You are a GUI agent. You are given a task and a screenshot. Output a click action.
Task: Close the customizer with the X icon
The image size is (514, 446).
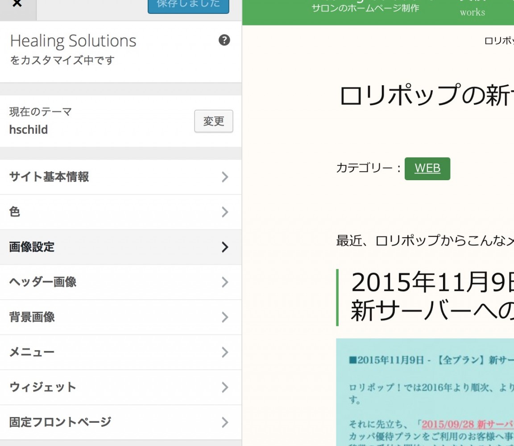[17, 5]
